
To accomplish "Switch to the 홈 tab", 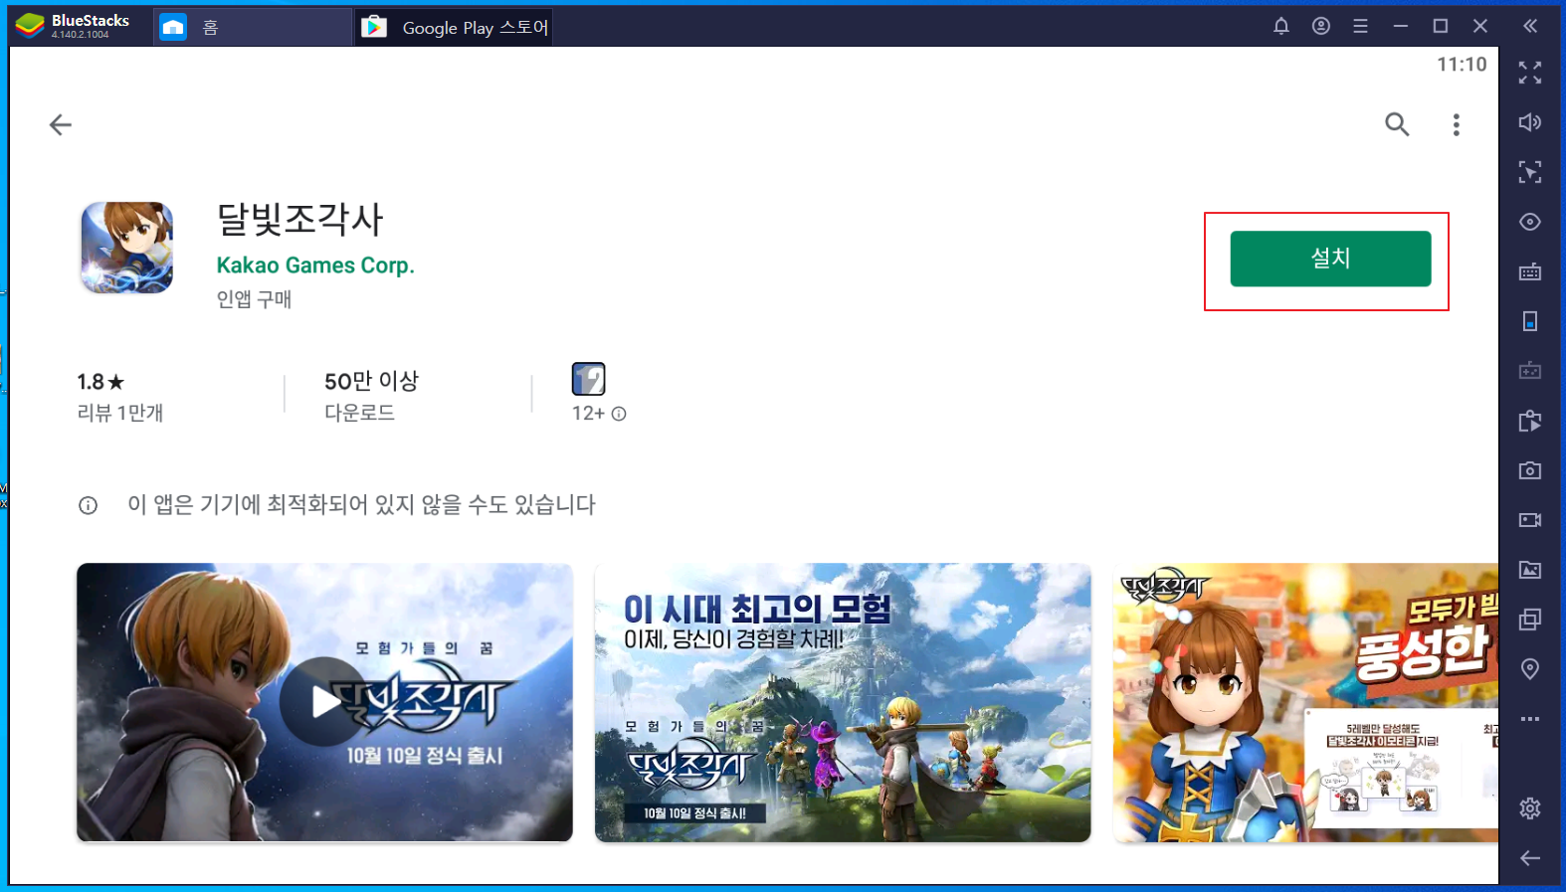I will 251,27.
